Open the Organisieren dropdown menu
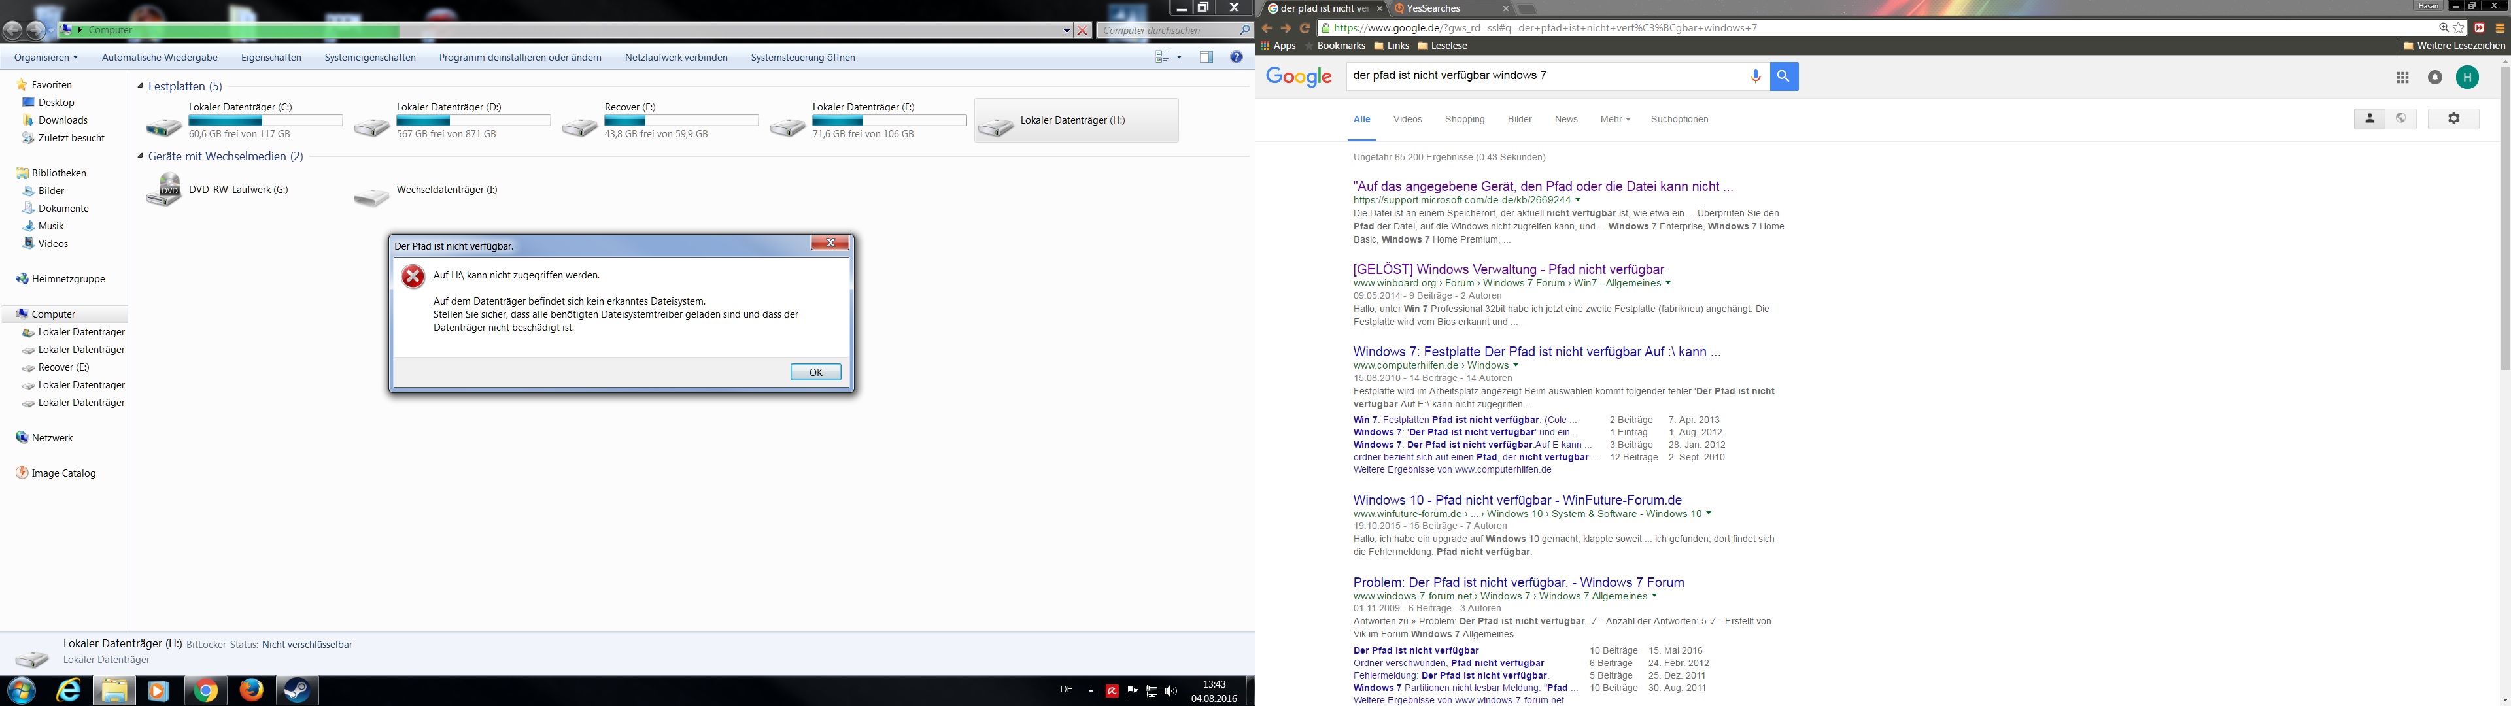This screenshot has width=2511, height=706. tap(45, 58)
